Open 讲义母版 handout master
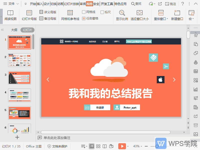 click(x=48, y=12)
